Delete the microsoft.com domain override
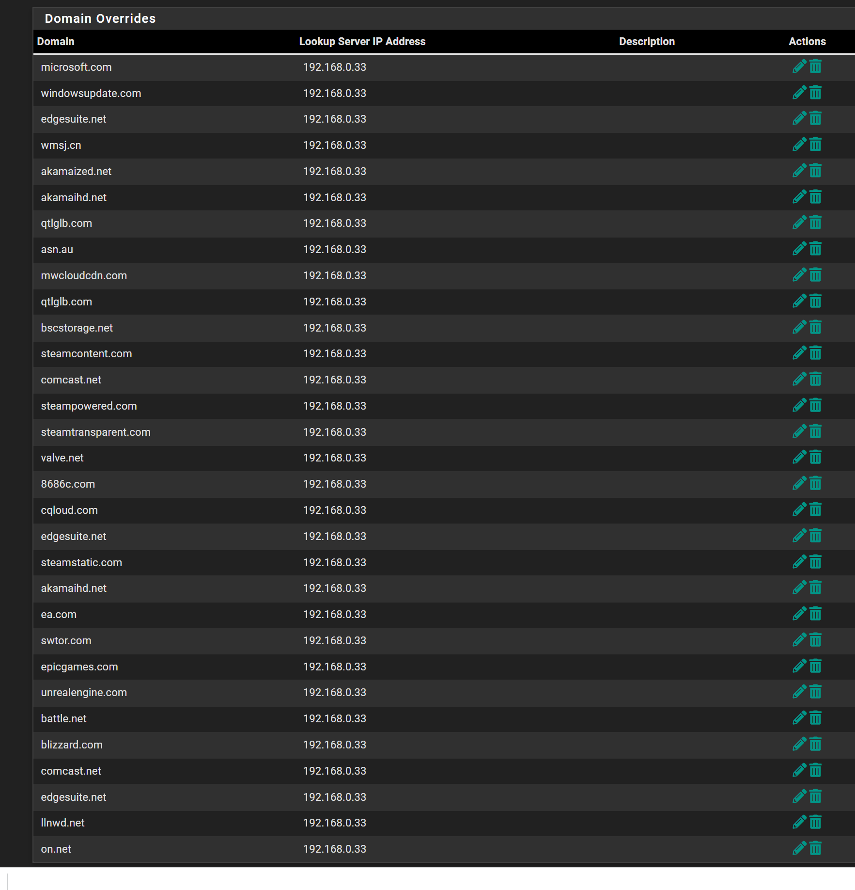 pos(816,66)
